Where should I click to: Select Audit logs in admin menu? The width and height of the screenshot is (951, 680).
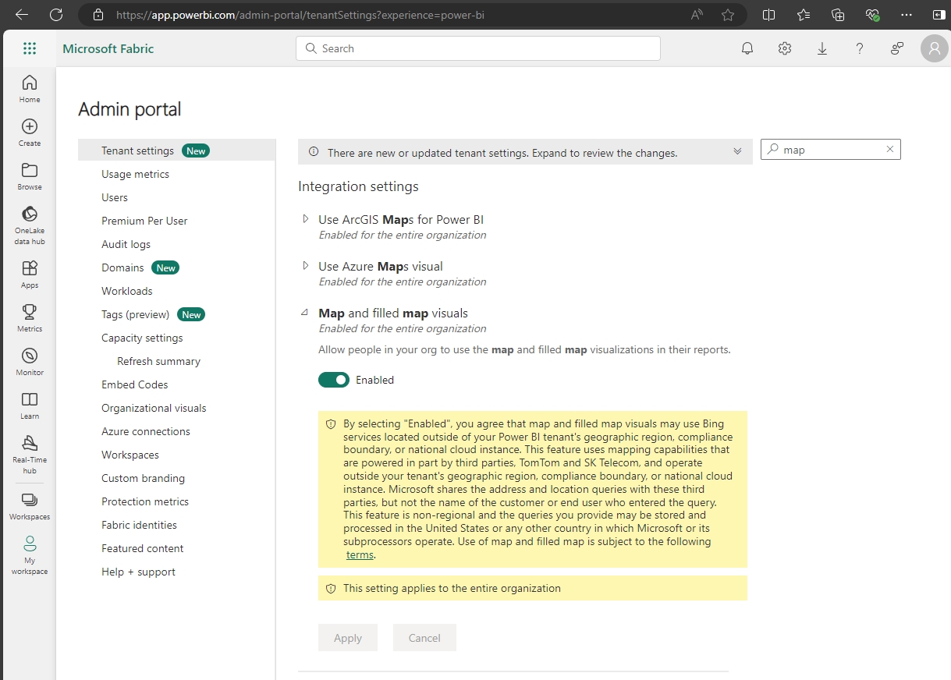pos(126,244)
